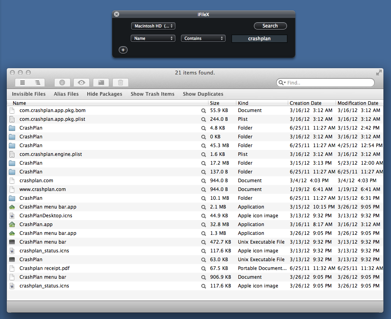Select the com.crashplan.app.pkg.bom file name

[53, 110]
